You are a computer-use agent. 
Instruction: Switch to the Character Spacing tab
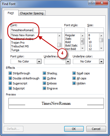[32, 13]
